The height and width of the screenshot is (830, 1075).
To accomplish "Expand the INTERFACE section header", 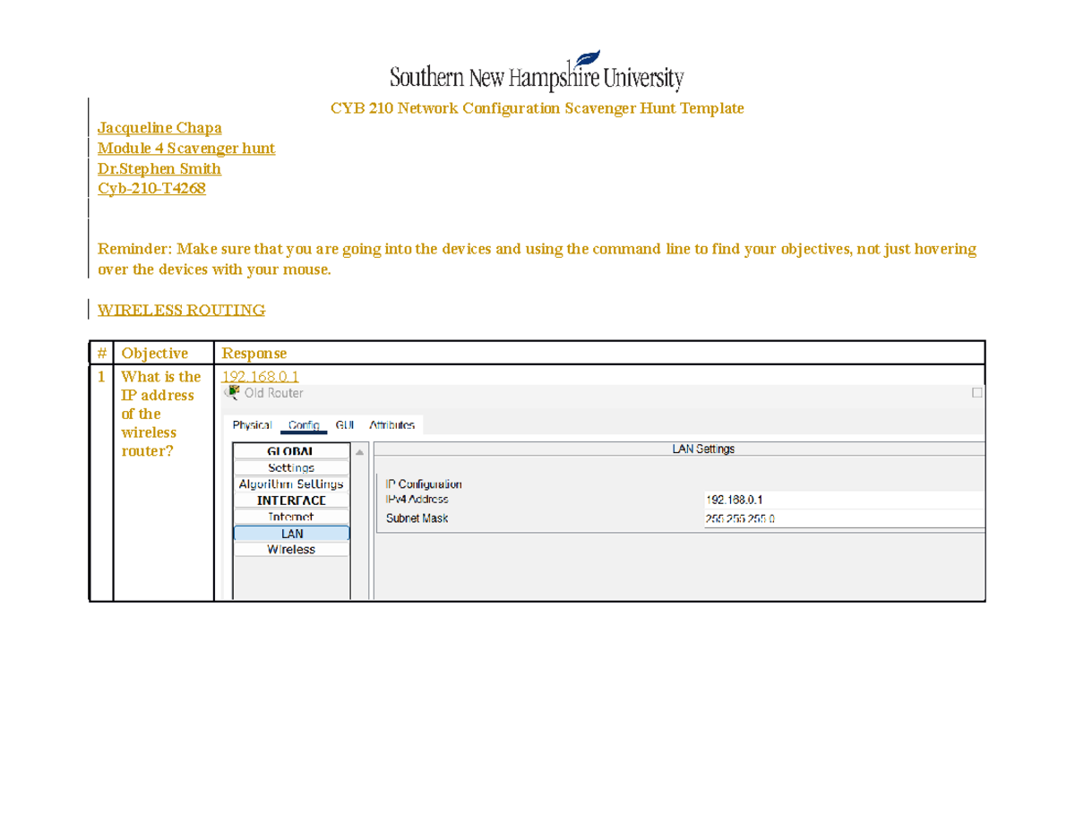I will (x=291, y=501).
